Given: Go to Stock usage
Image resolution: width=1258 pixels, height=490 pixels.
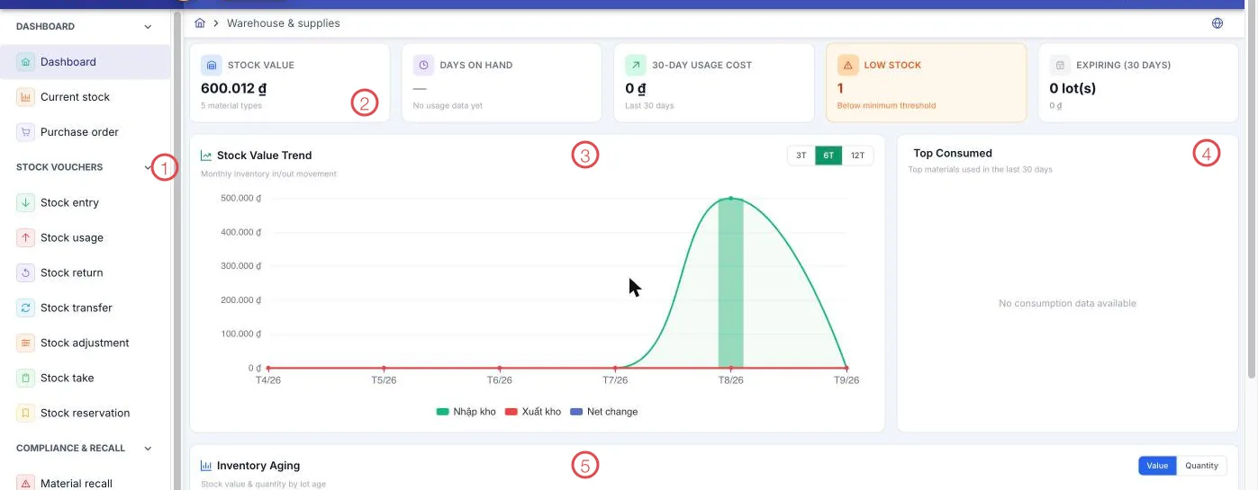Looking at the screenshot, I should pos(85,237).
